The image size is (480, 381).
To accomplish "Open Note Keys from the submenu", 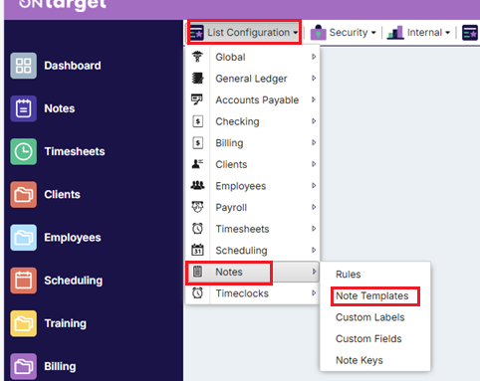I will click(x=360, y=360).
